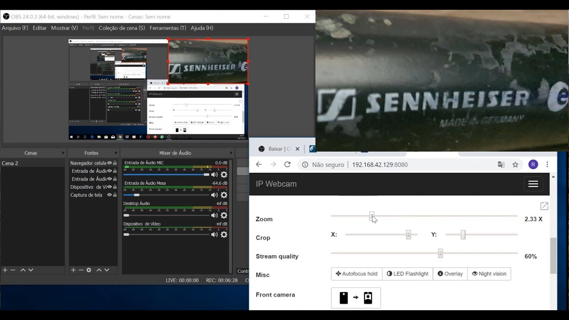Screen dimensions: 569x320
Task: Open the Mostrar (V) menu
Action: [x=64, y=28]
